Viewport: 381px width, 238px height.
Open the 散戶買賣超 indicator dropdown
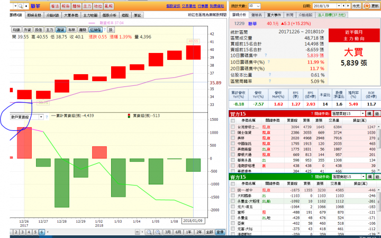pyautogui.click(x=41, y=117)
